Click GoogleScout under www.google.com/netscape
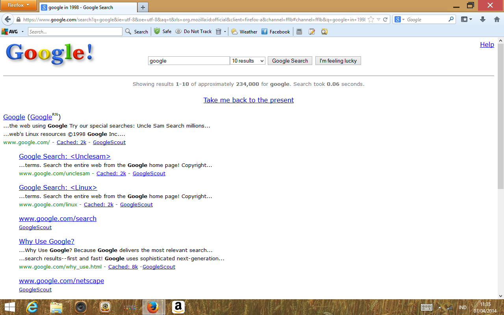 pos(35,289)
